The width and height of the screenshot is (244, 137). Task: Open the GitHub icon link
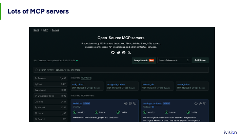point(113,52)
